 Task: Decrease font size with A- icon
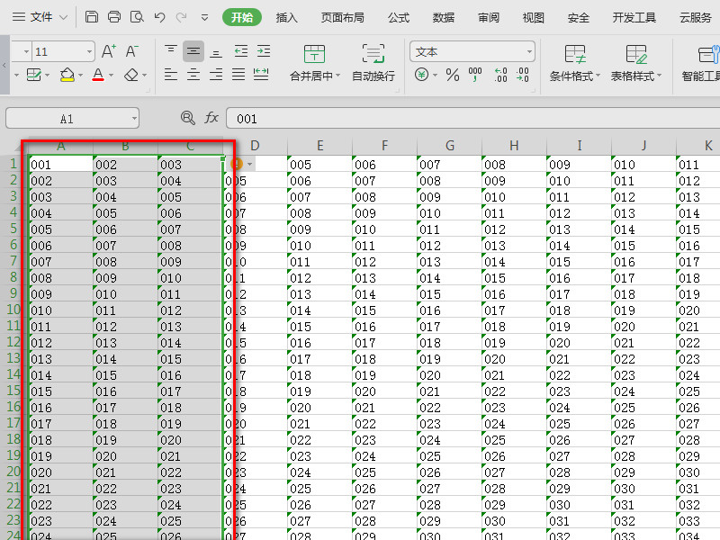[131, 51]
